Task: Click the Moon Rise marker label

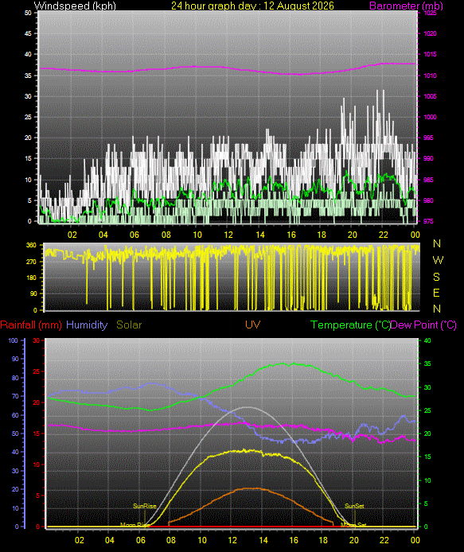Action: [135, 525]
